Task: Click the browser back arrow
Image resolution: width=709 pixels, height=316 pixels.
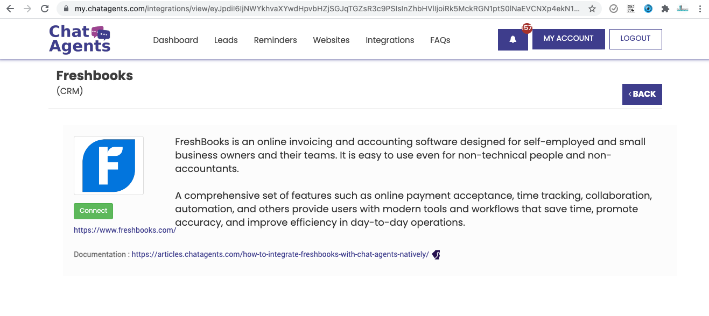Action: [x=10, y=9]
